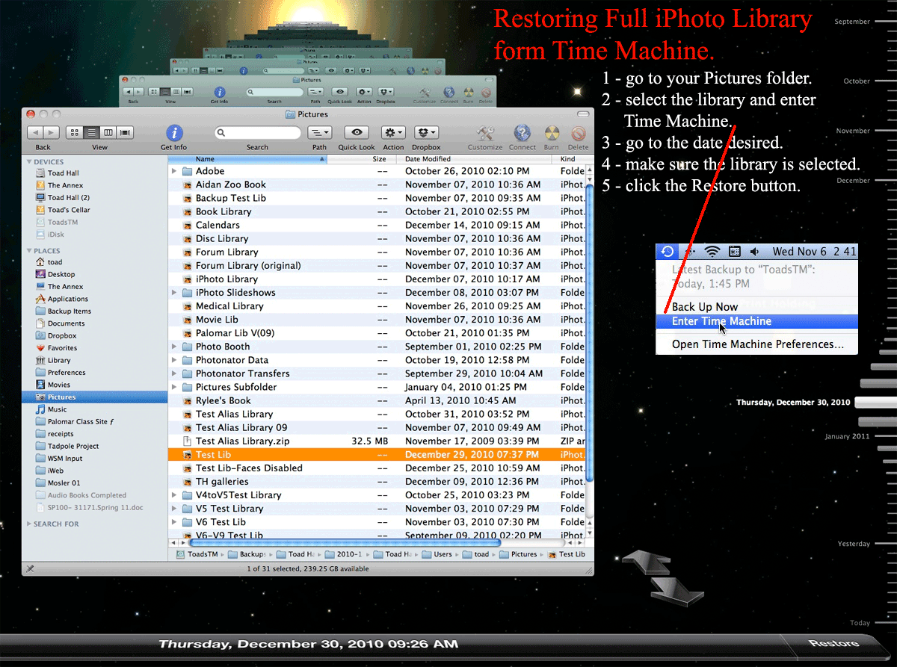The height and width of the screenshot is (667, 897).
Task: Open Toad's Cellar in sidebar
Action: 69,210
